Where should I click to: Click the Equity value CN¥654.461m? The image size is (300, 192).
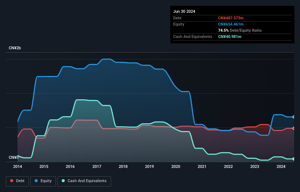click(x=231, y=24)
